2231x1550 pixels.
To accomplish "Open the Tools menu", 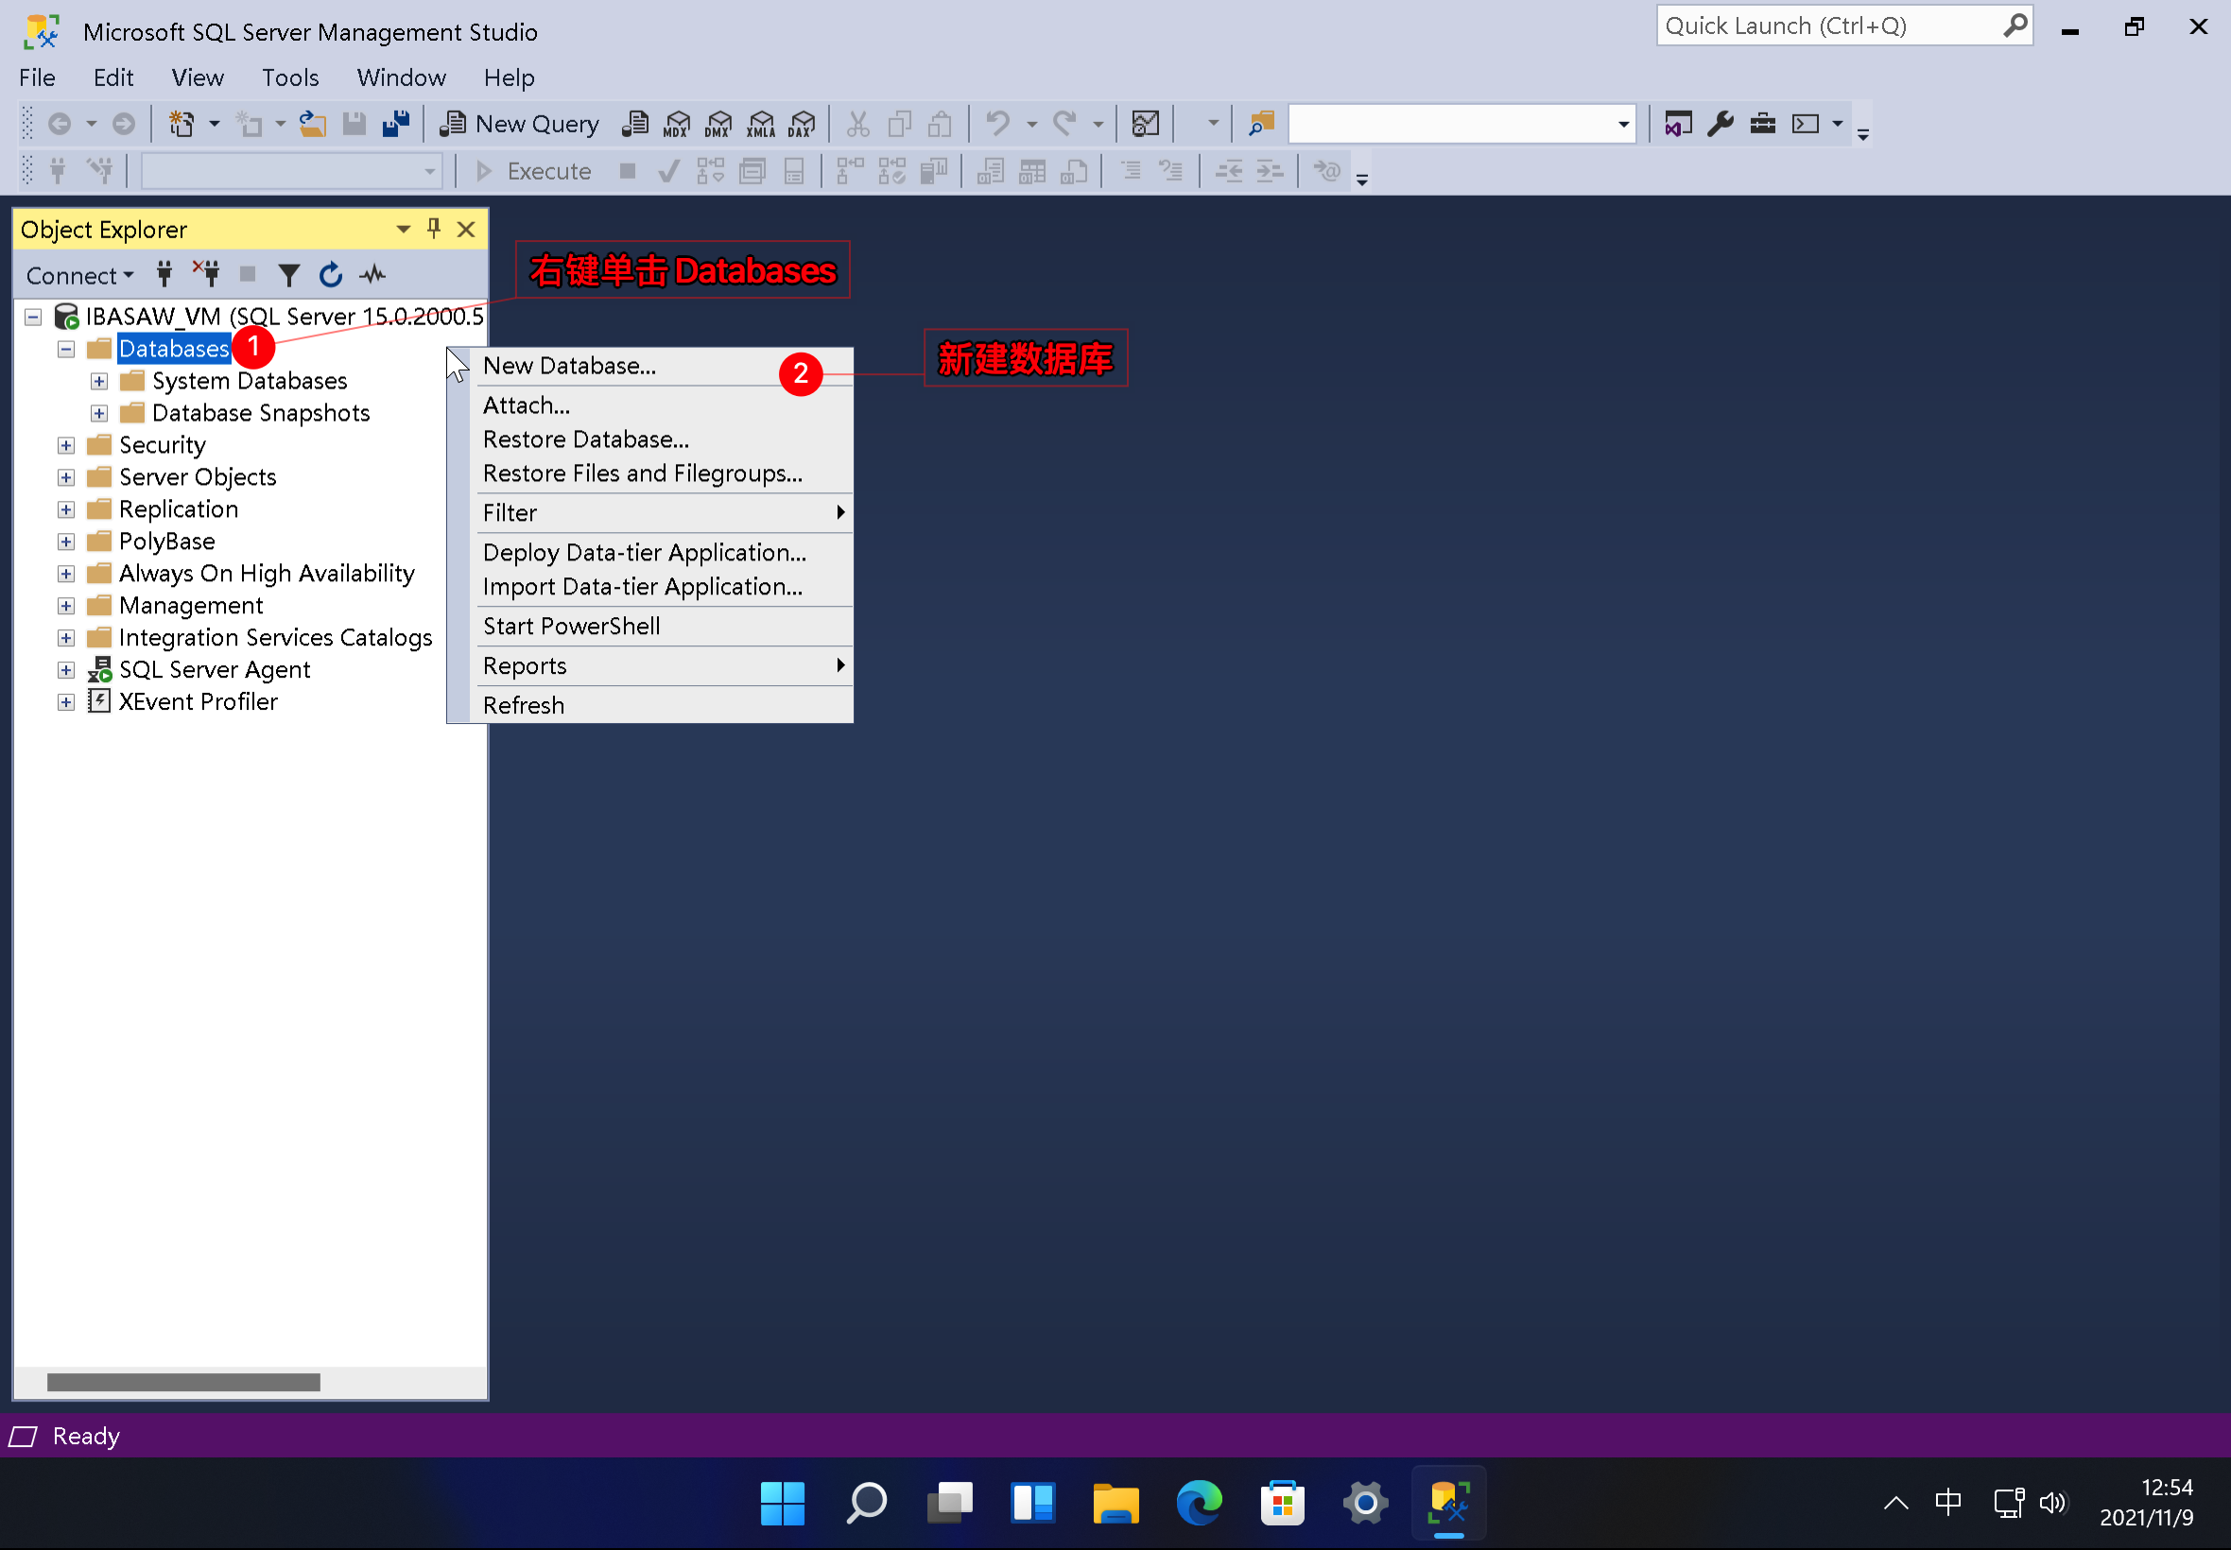I will point(289,77).
